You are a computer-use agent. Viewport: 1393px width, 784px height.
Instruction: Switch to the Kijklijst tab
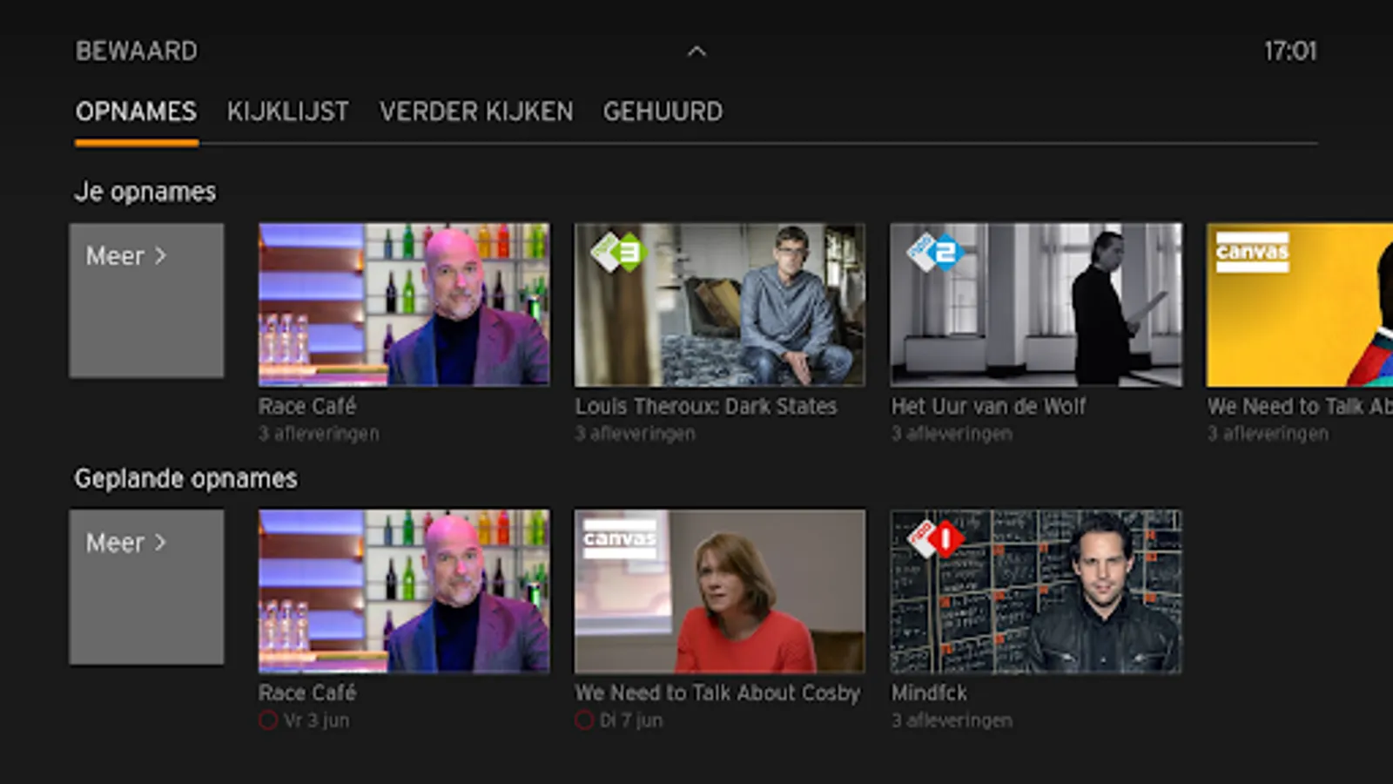(288, 112)
